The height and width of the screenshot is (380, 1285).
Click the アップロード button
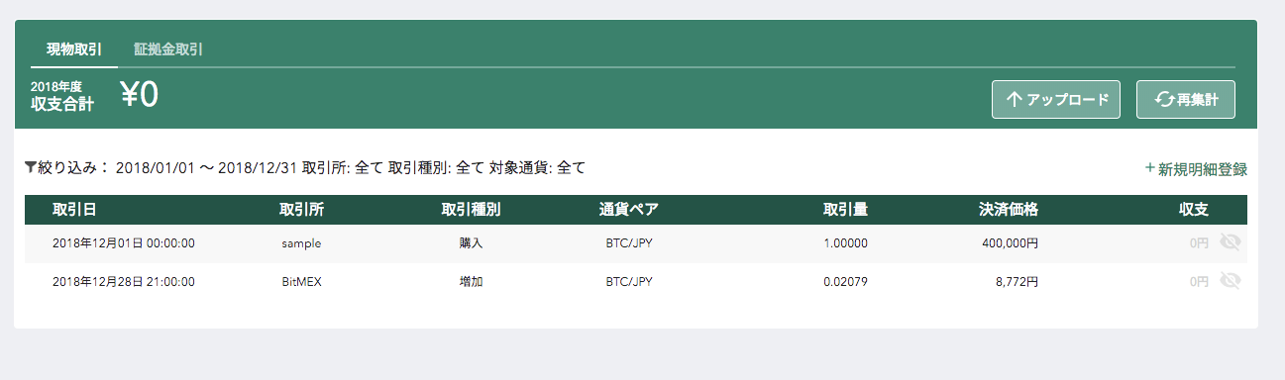point(1056,100)
